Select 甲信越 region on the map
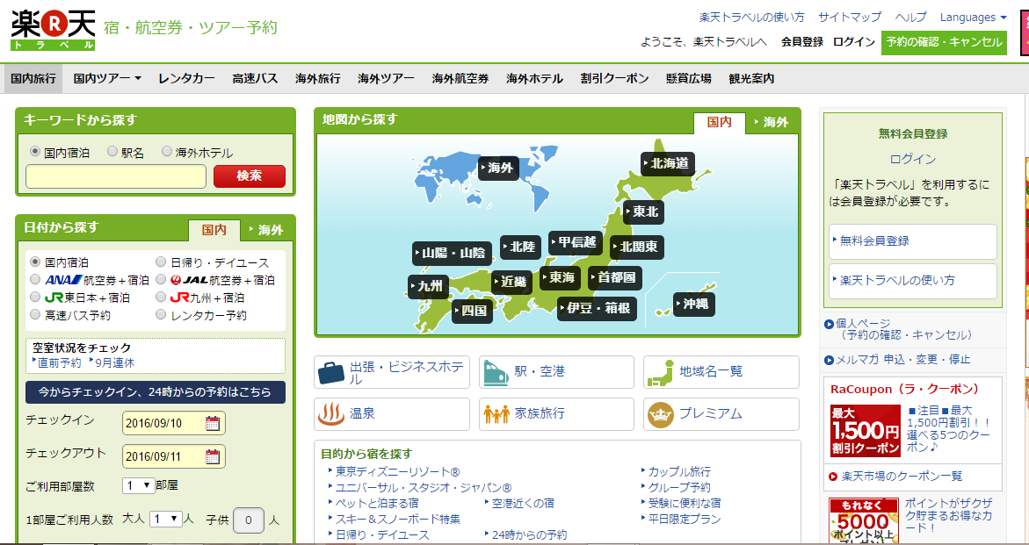The image size is (1029, 545). (x=575, y=243)
